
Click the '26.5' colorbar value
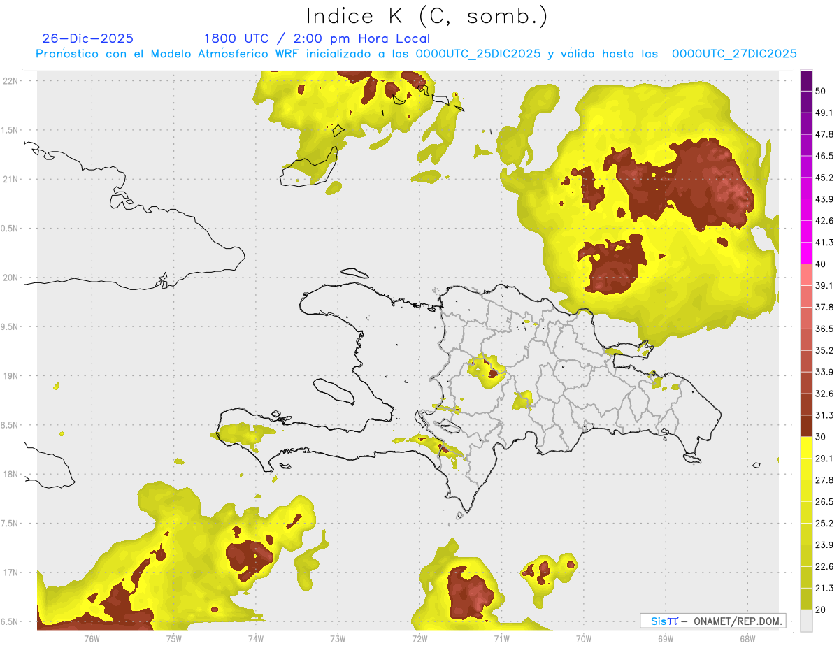(x=824, y=502)
